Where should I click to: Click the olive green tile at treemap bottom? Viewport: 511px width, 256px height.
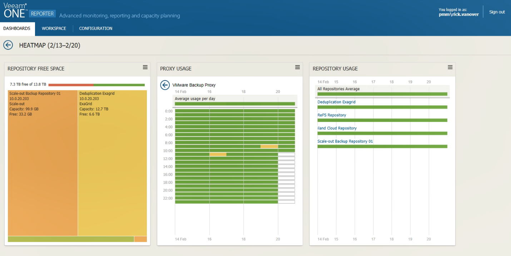tap(71, 239)
